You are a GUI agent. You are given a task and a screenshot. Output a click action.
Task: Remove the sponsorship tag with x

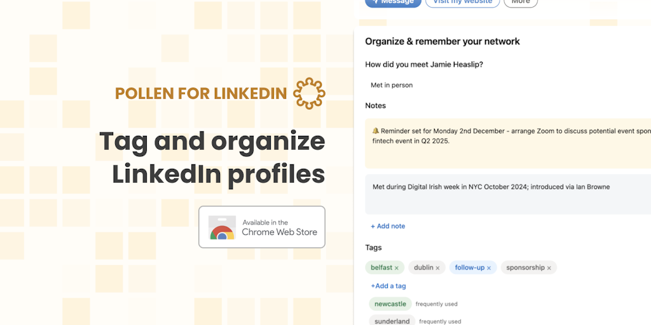pos(549,268)
